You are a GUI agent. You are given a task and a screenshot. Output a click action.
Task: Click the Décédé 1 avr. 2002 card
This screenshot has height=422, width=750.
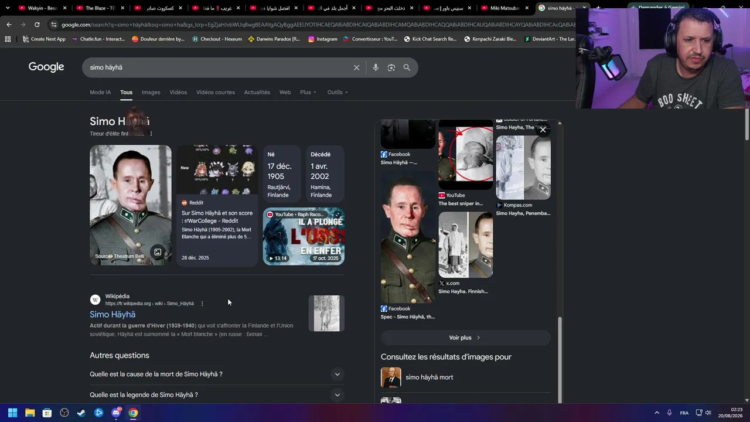pos(325,174)
